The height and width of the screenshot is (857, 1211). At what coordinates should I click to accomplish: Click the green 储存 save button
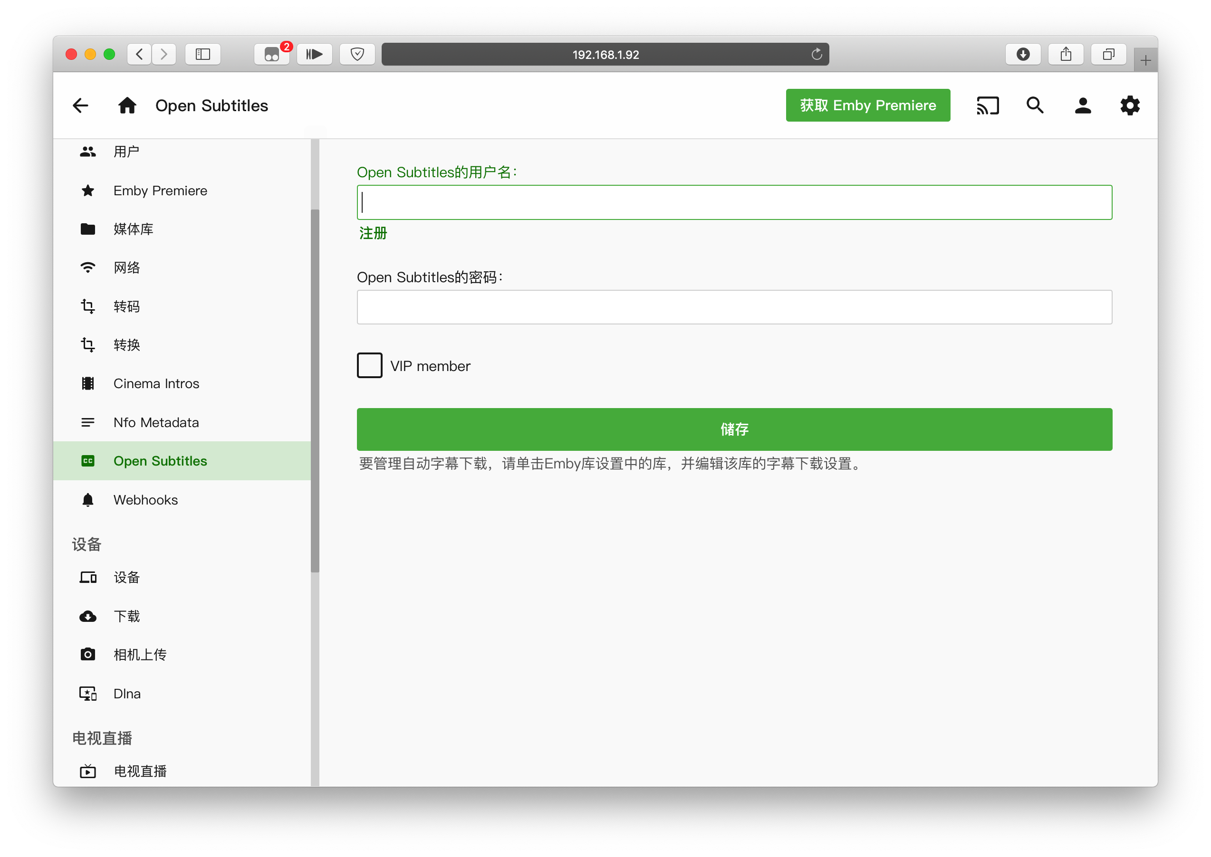[734, 429]
